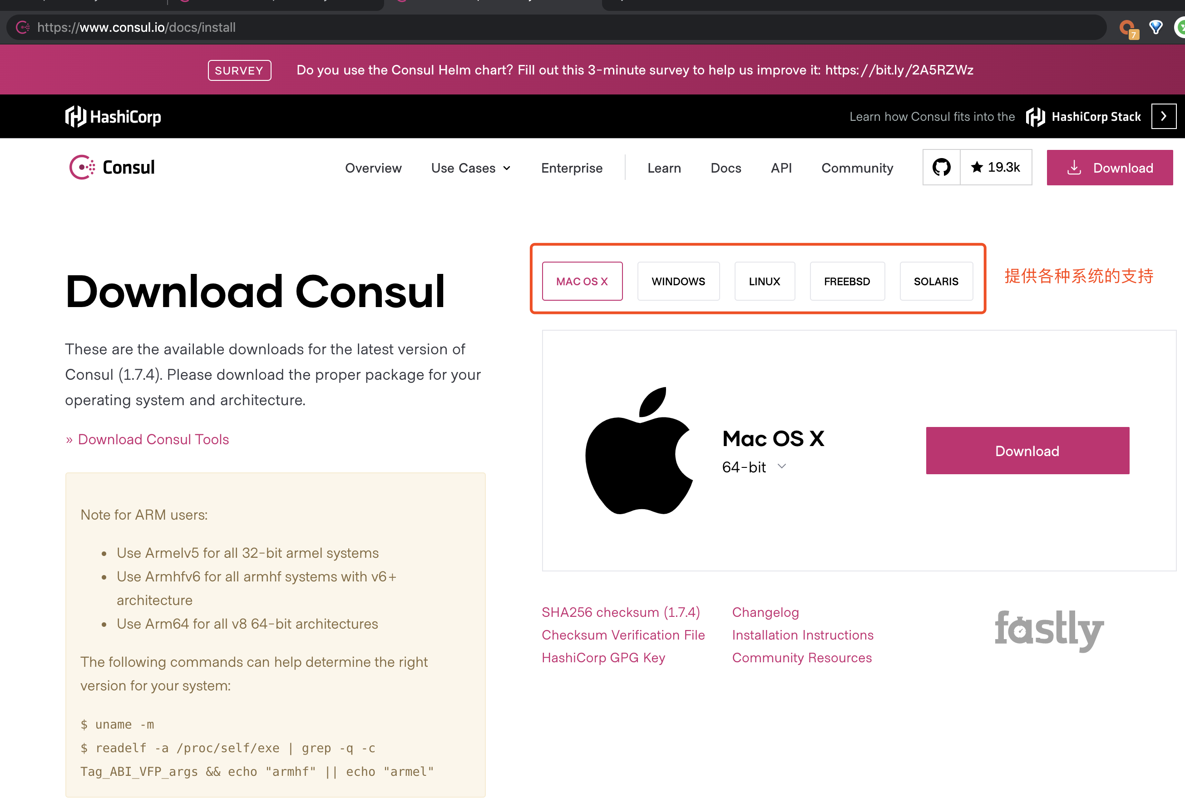Click the browser address bar URL

[x=136, y=27]
